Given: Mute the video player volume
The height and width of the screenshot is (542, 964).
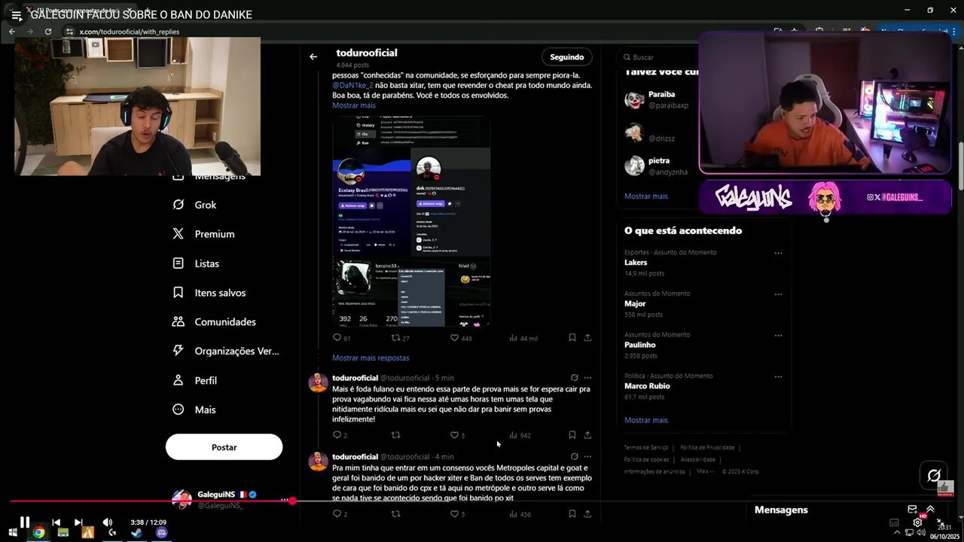Looking at the screenshot, I should (x=108, y=522).
